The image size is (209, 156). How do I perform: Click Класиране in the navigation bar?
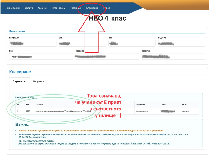[x=92, y=8]
